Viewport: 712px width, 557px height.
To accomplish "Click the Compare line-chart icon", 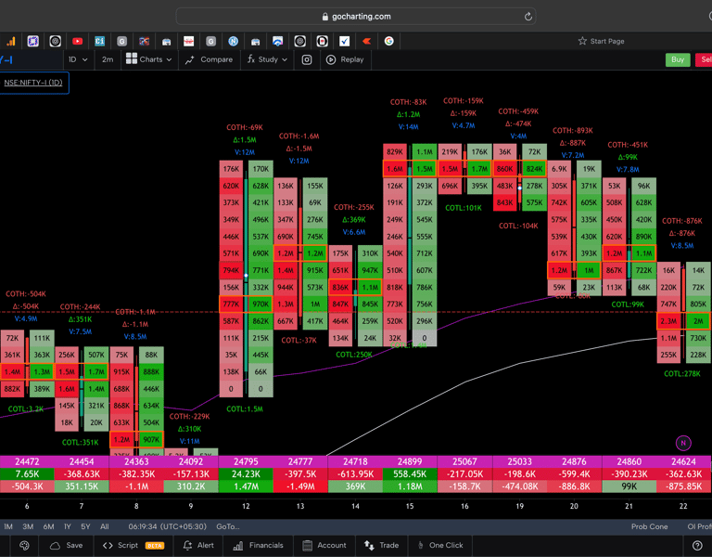I will 189,59.
